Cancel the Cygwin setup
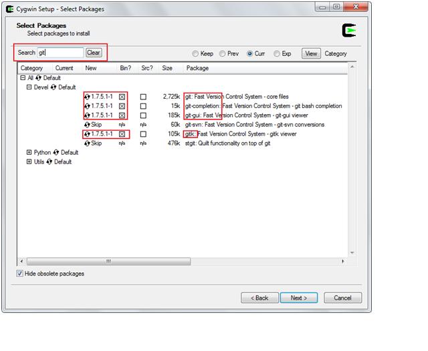The height and width of the screenshot is (351, 428). pos(343,298)
